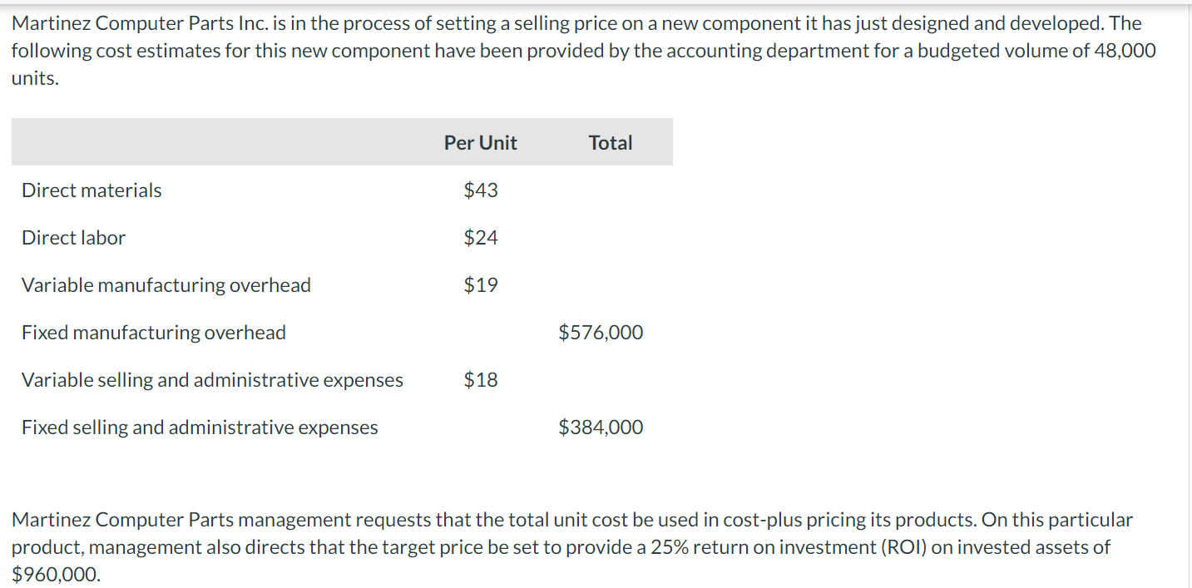
Task: Select Fixed selling and administrative expenses label
Action: click(x=200, y=427)
